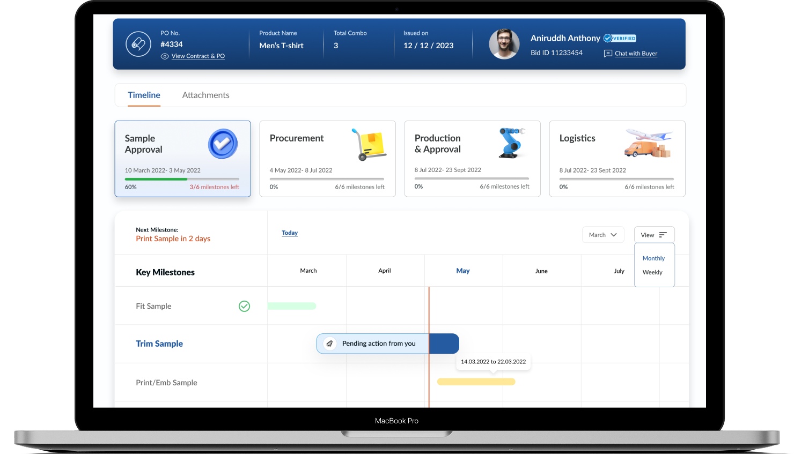The width and height of the screenshot is (794, 455).
Task: Select the Weekly view option
Action: point(653,272)
